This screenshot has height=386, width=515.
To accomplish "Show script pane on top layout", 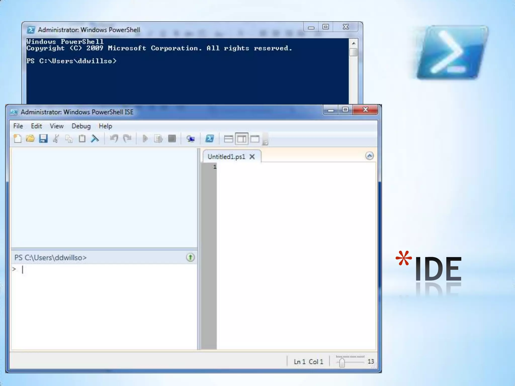I will tap(228, 139).
